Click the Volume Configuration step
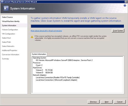 10,30
